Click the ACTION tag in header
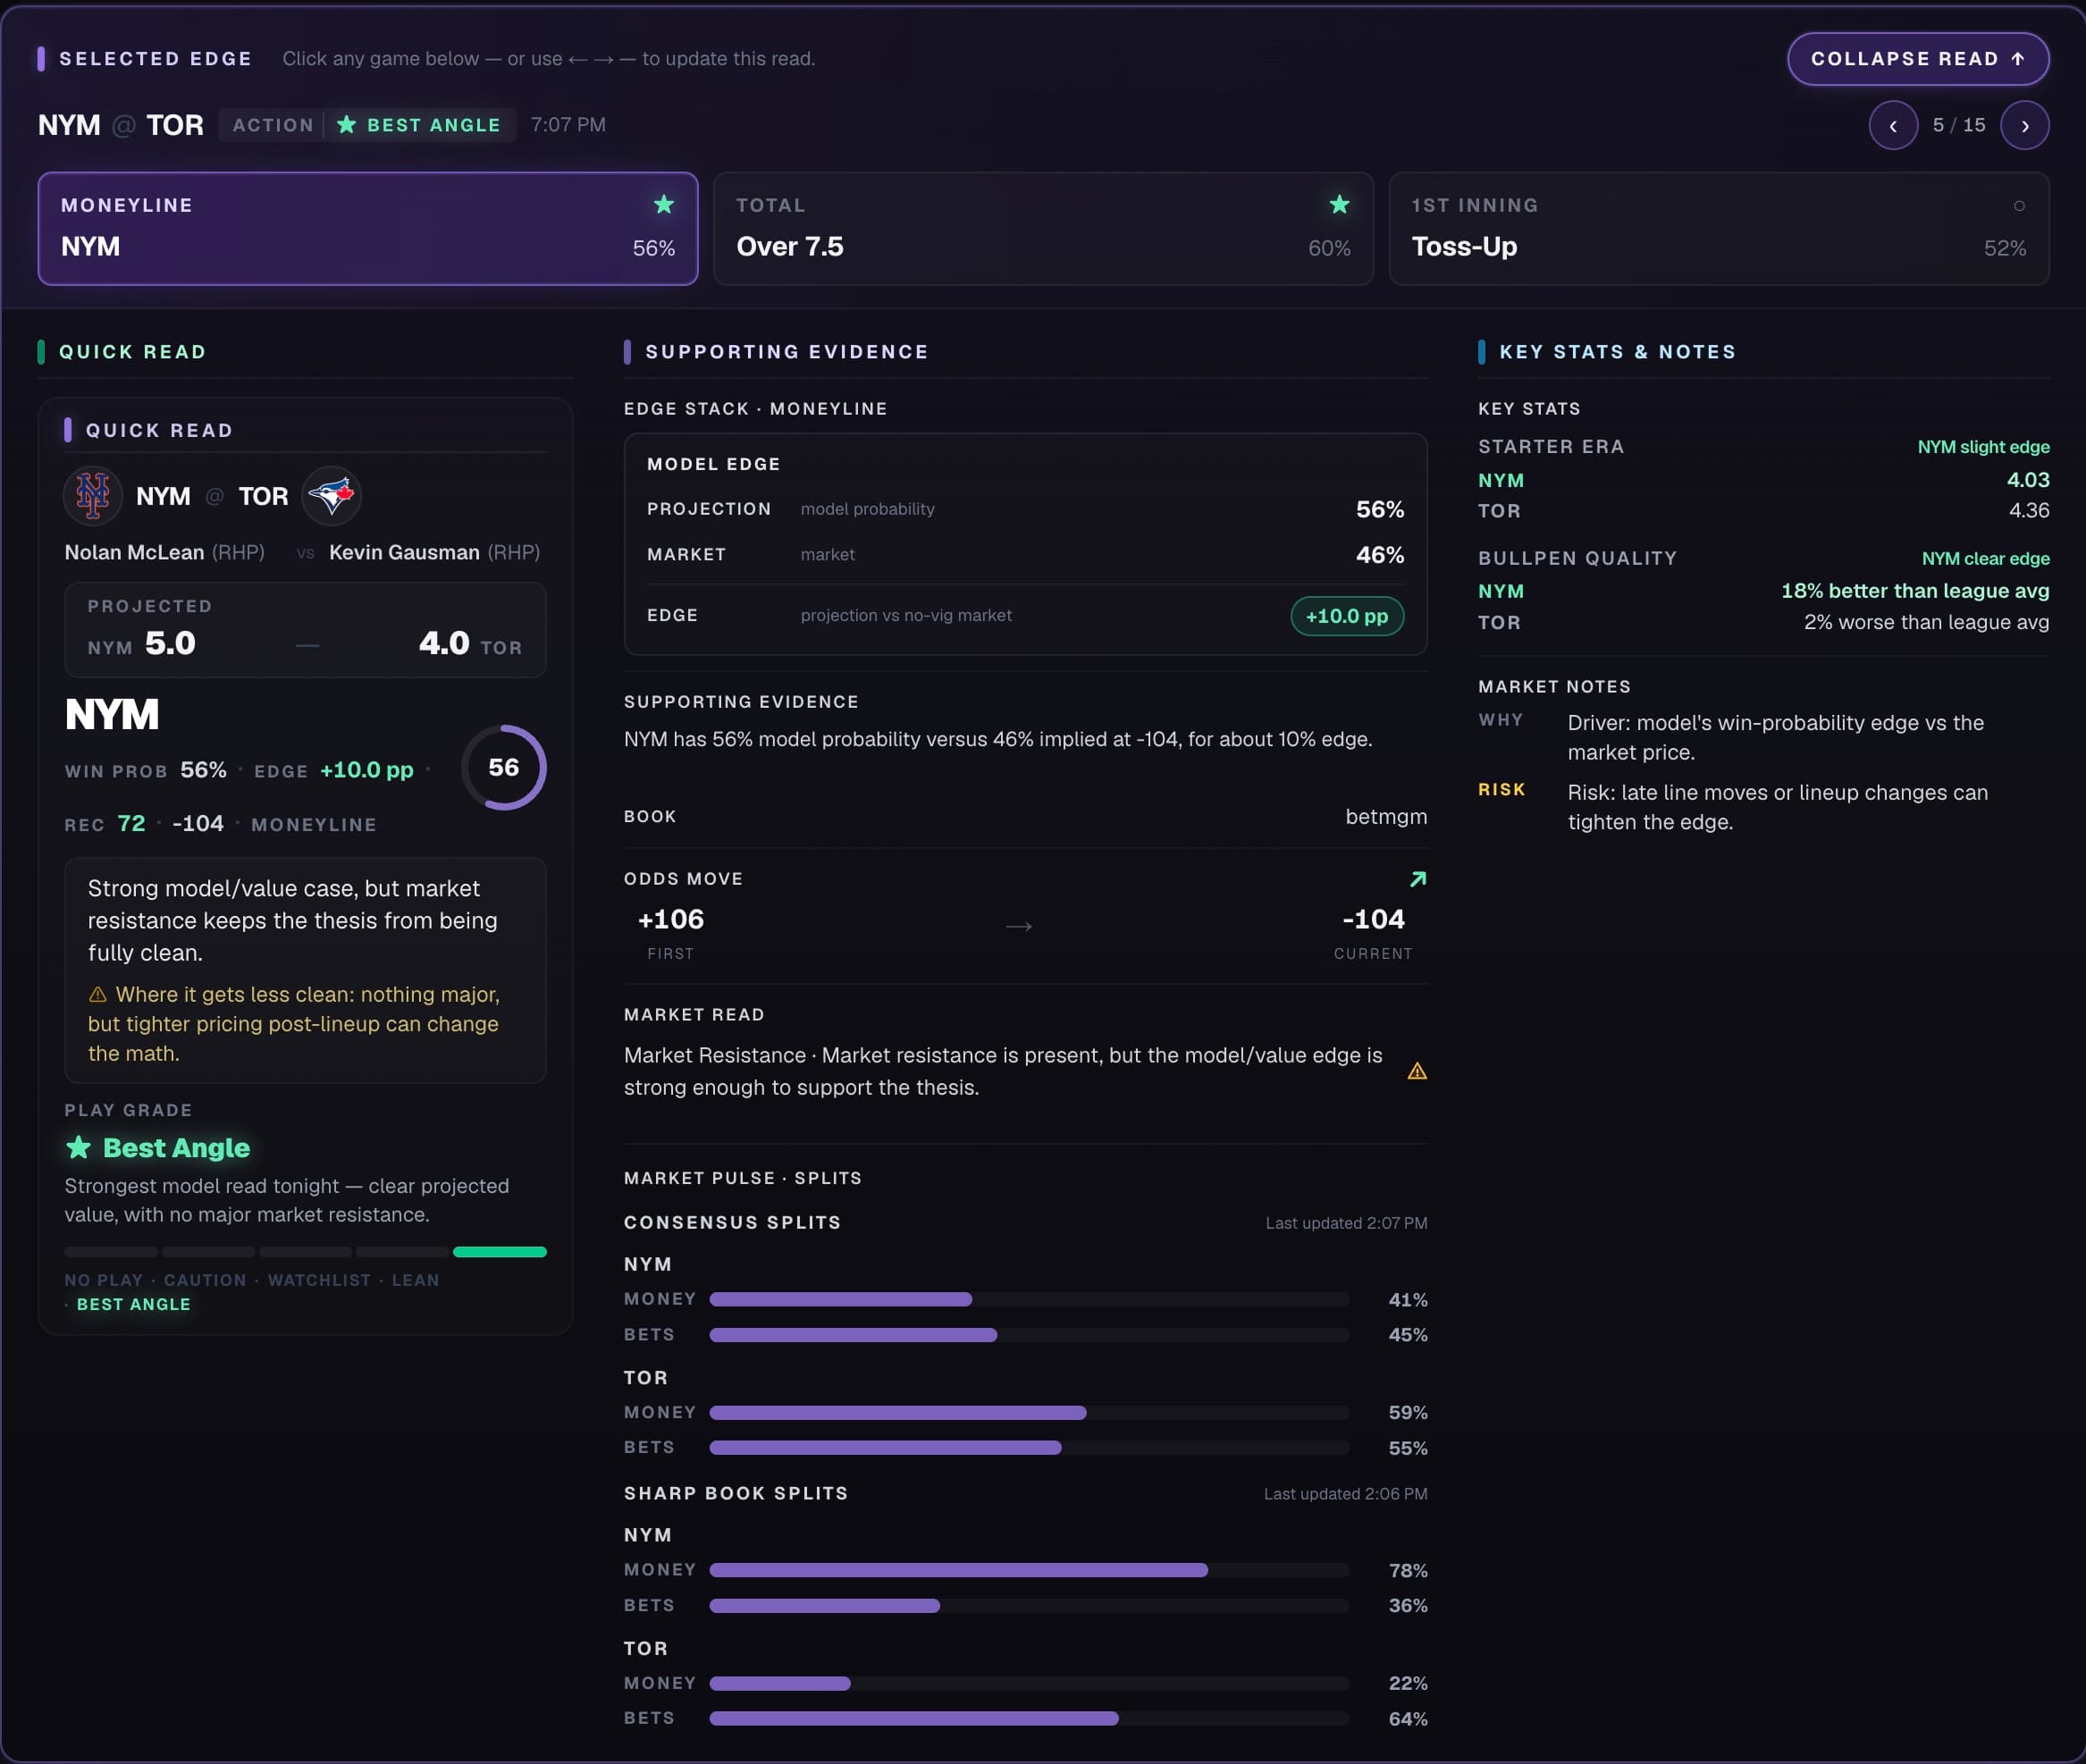The height and width of the screenshot is (1764, 2086). (273, 125)
